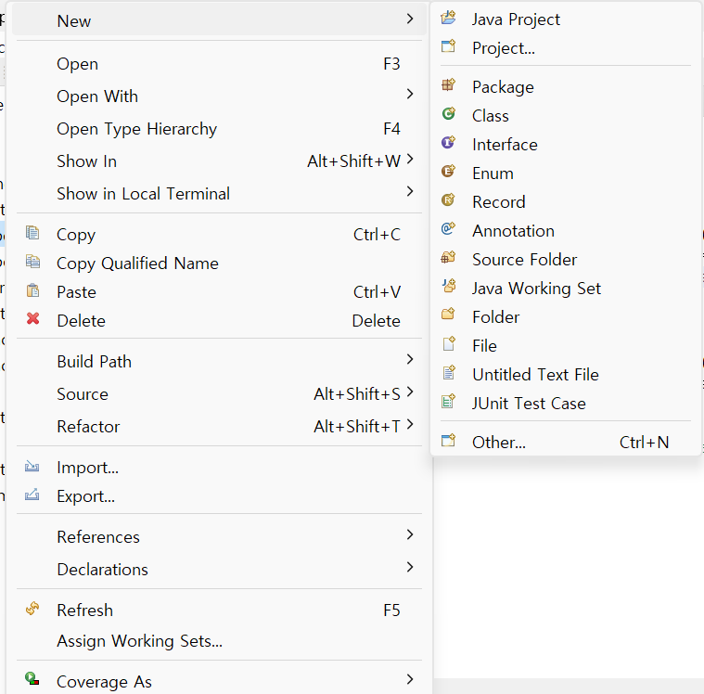Expand the Coverage As submenu arrow
Image resolution: width=704 pixels, height=694 pixels.
coord(409,679)
